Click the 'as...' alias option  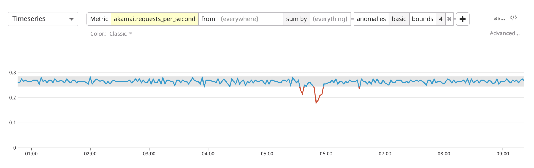pos(499,18)
